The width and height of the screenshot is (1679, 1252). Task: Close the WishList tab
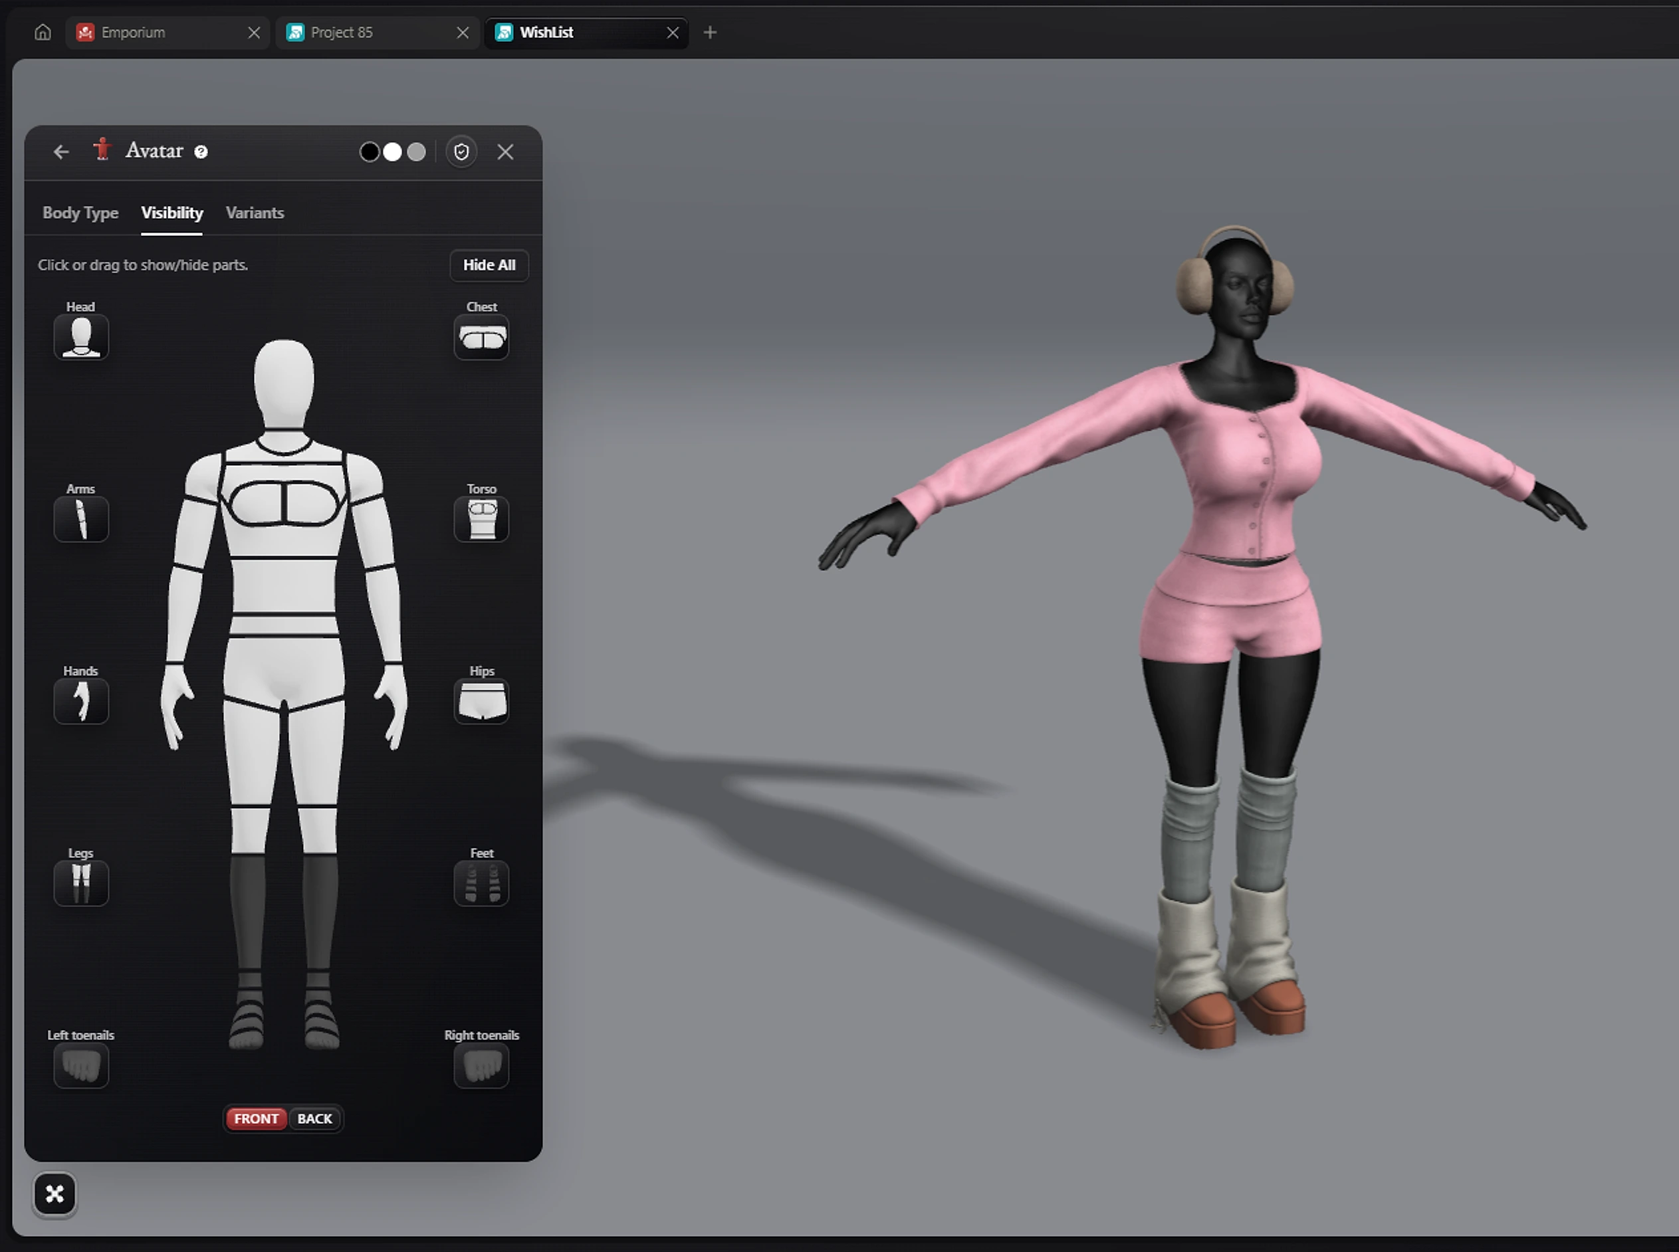673,33
